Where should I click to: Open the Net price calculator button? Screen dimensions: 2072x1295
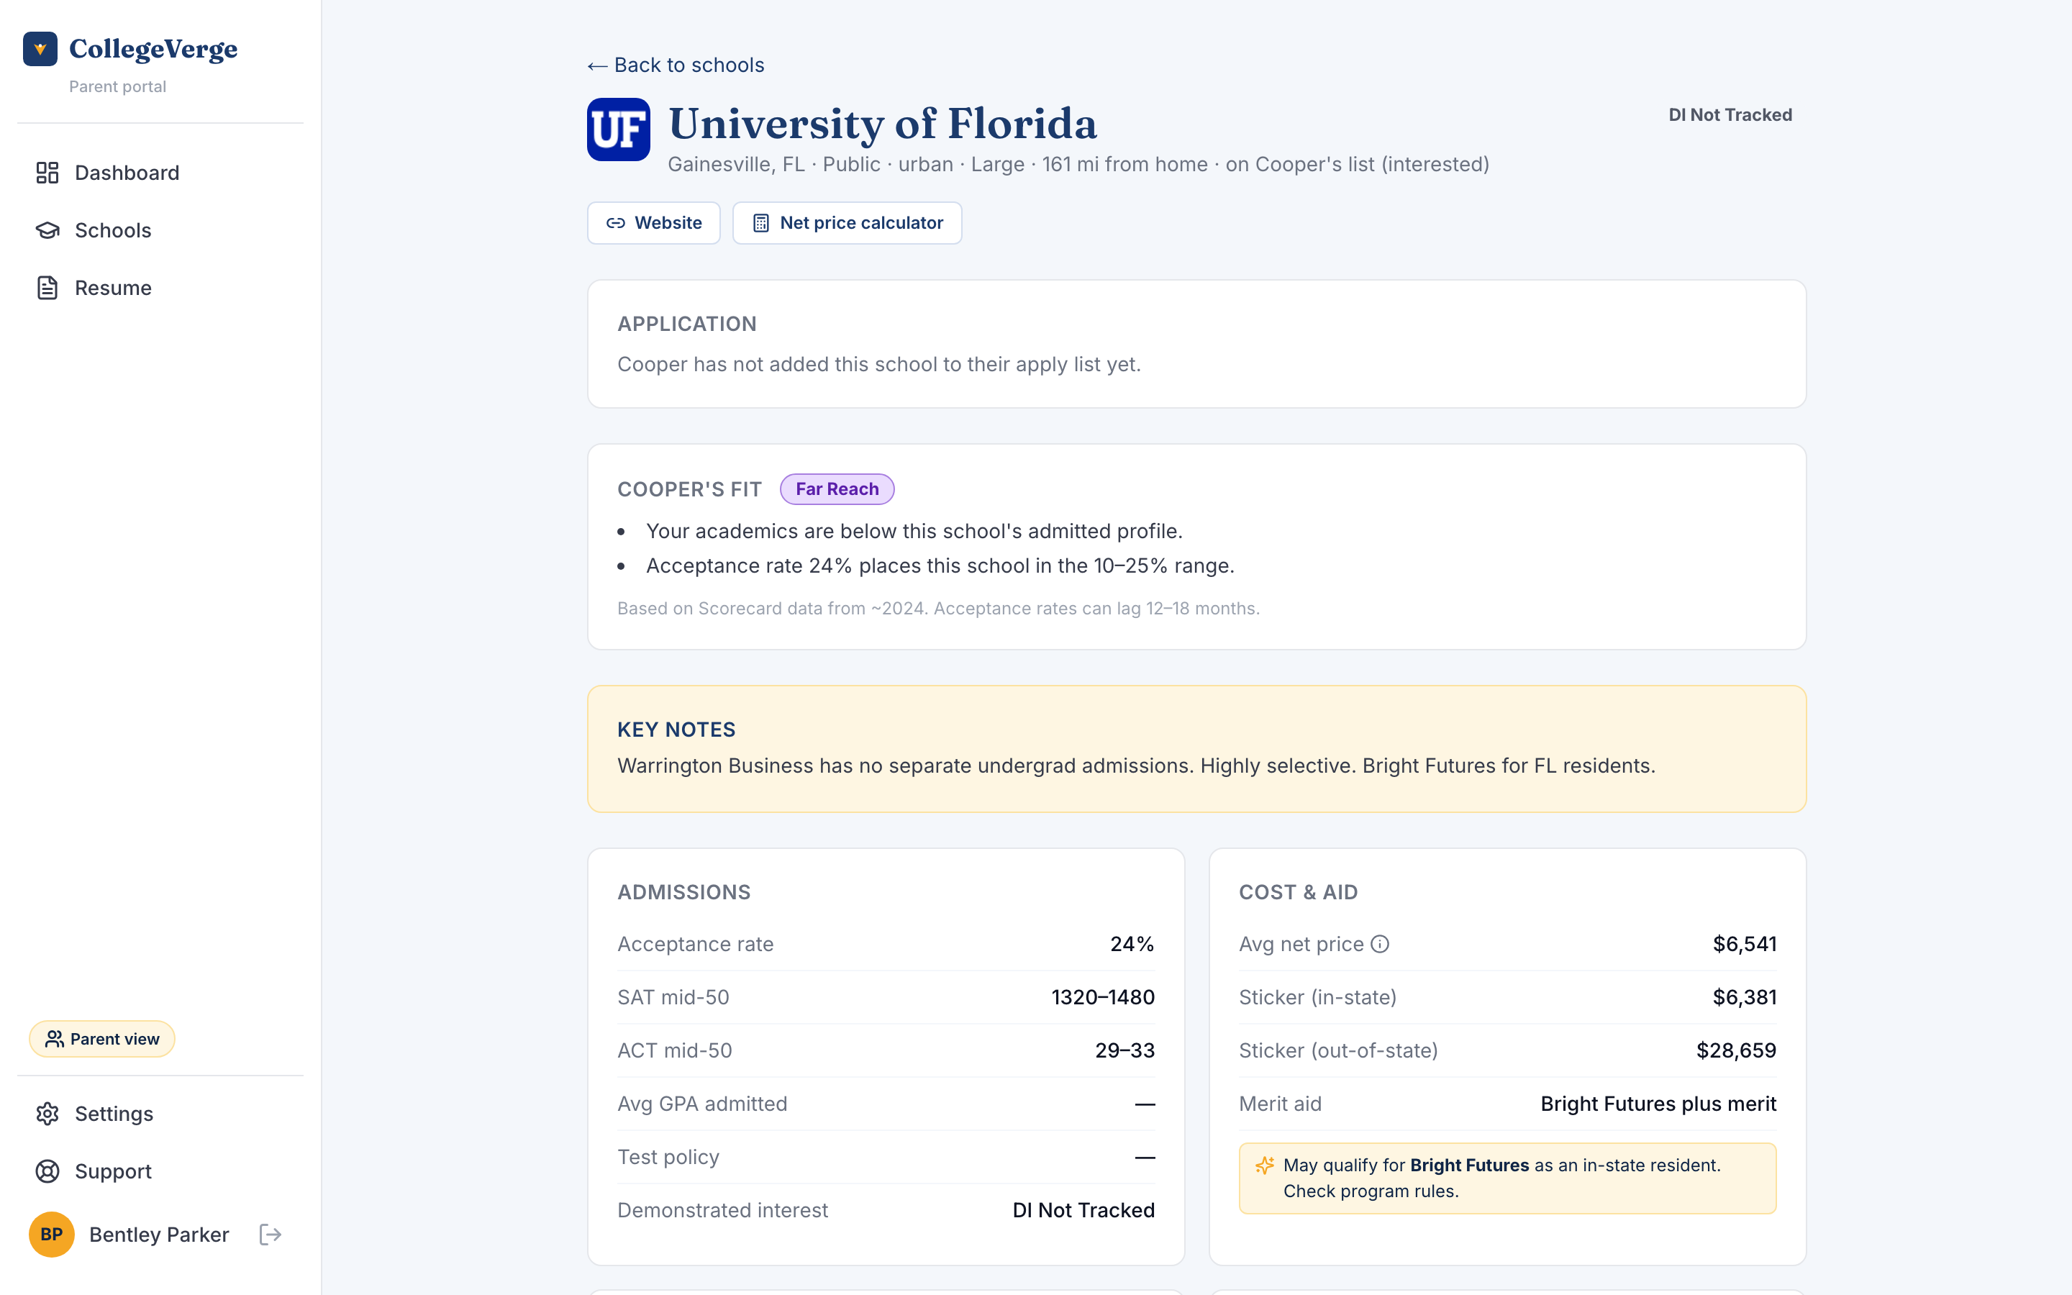848,223
